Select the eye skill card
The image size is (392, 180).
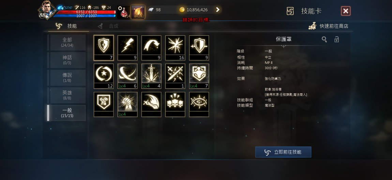(x=199, y=104)
